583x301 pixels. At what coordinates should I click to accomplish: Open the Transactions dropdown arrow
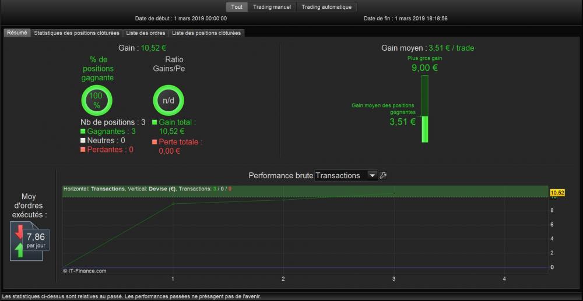click(372, 176)
